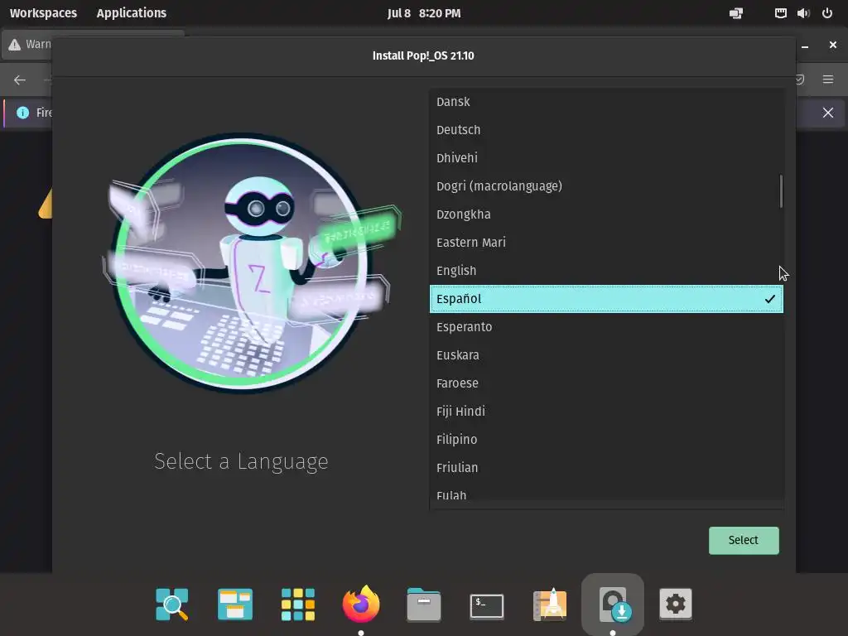The image size is (848, 636).
Task: Open the power menu in top bar
Action: point(827,13)
